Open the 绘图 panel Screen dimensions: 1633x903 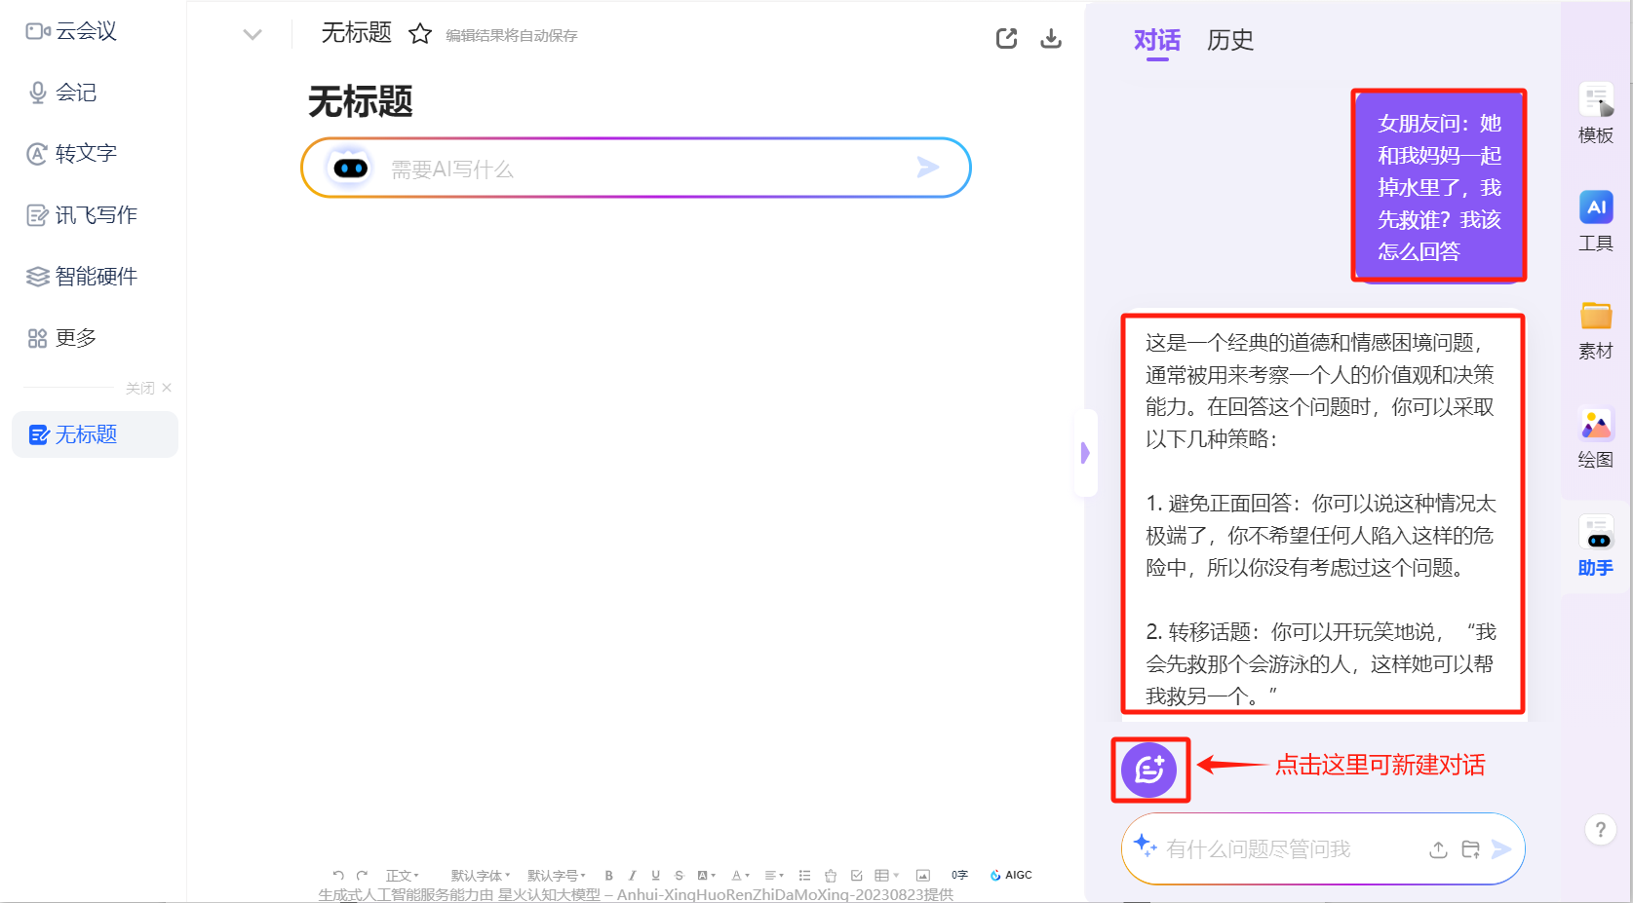click(1596, 438)
